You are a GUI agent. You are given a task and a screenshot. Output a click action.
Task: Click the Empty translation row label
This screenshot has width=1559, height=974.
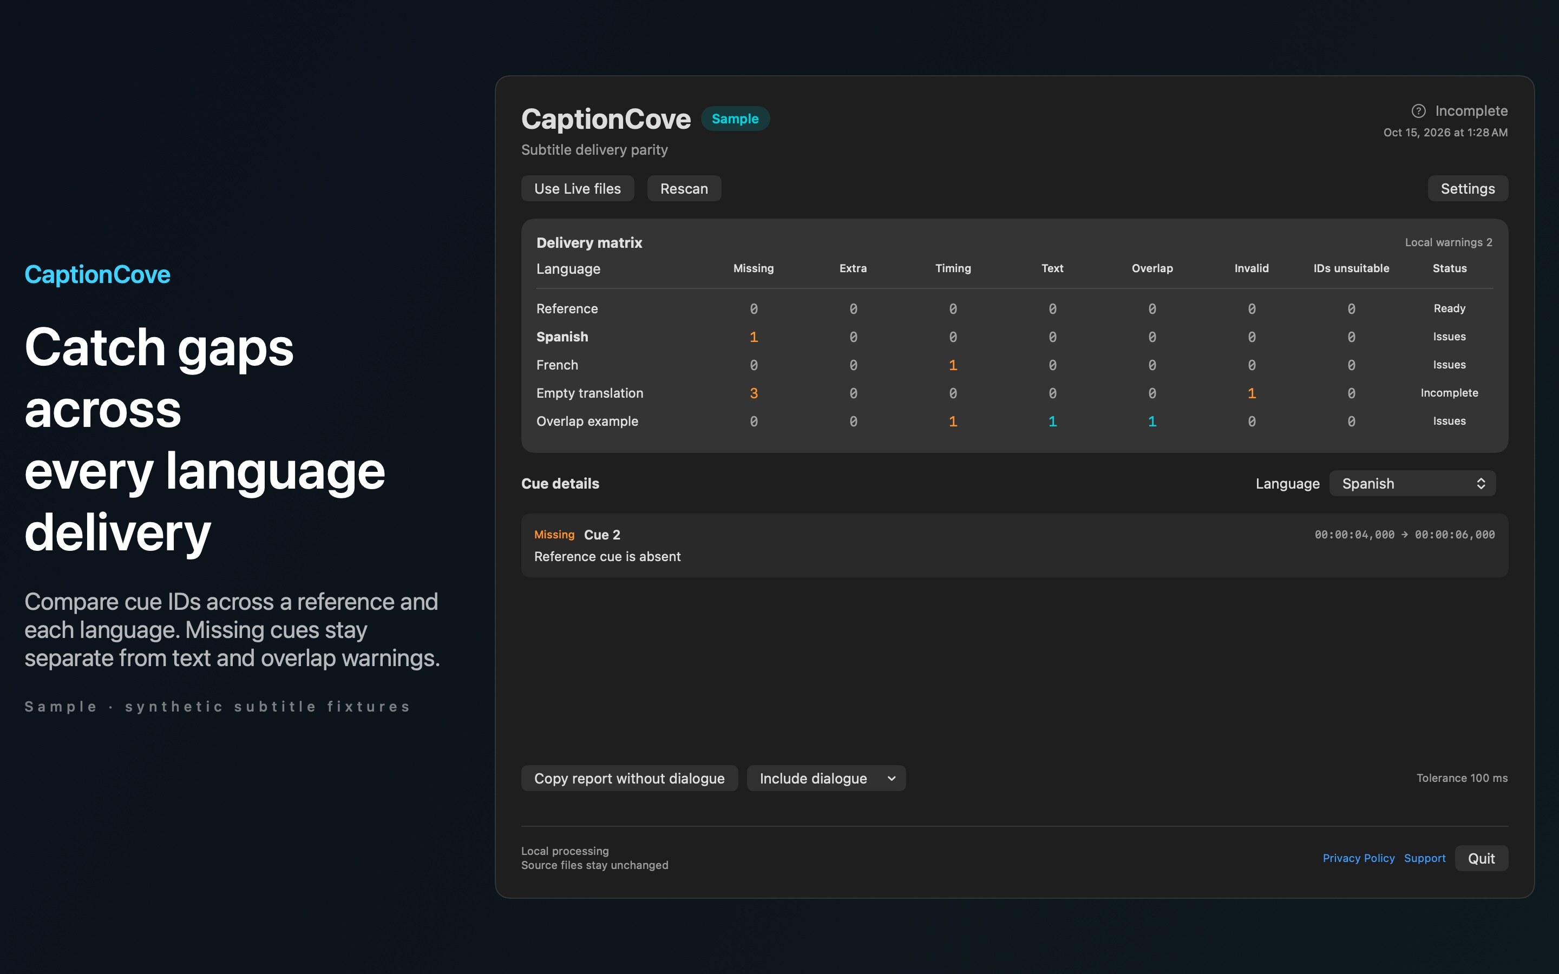(x=589, y=393)
